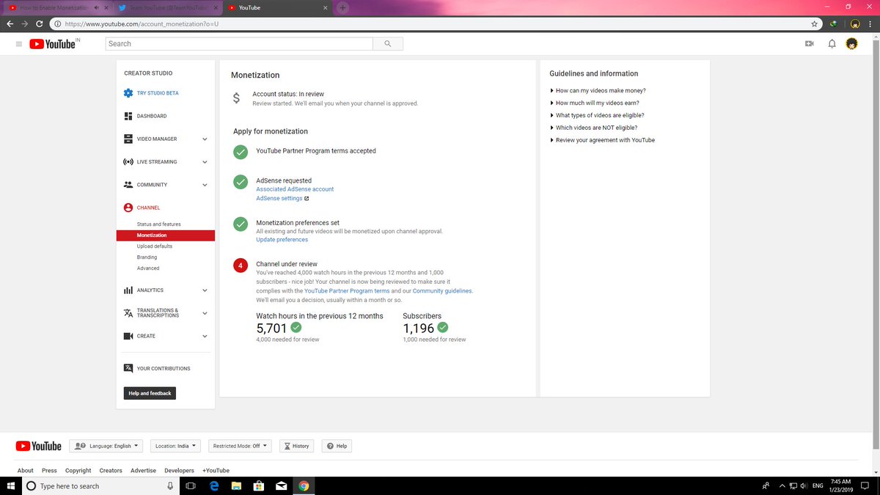Open the YouTube Partner Program terms link
Screen dimensions: 880x495
[347, 291]
